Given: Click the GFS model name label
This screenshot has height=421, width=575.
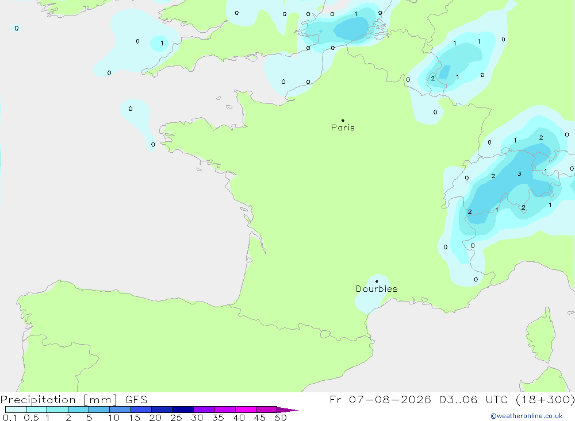Looking at the screenshot, I should [136, 400].
